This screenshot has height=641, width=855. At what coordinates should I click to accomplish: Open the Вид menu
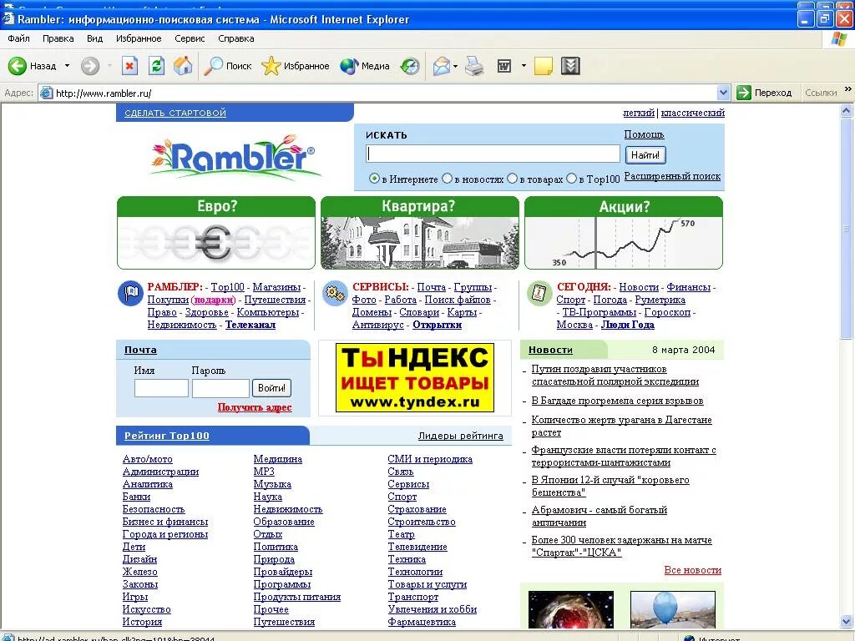point(94,38)
